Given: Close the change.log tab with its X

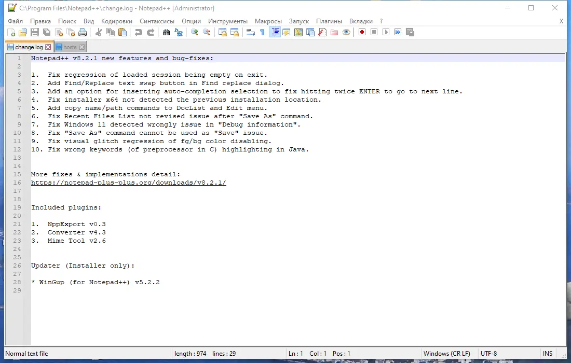Looking at the screenshot, I should [x=48, y=47].
